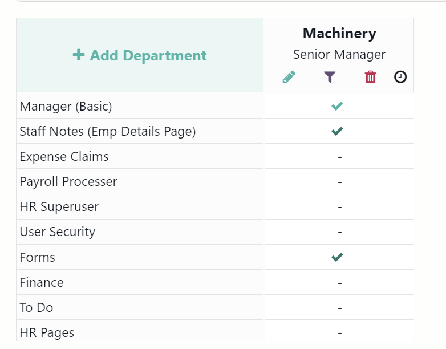Enable HR Superuser permission dash
Screen dimensions: 446x349
[339, 207]
